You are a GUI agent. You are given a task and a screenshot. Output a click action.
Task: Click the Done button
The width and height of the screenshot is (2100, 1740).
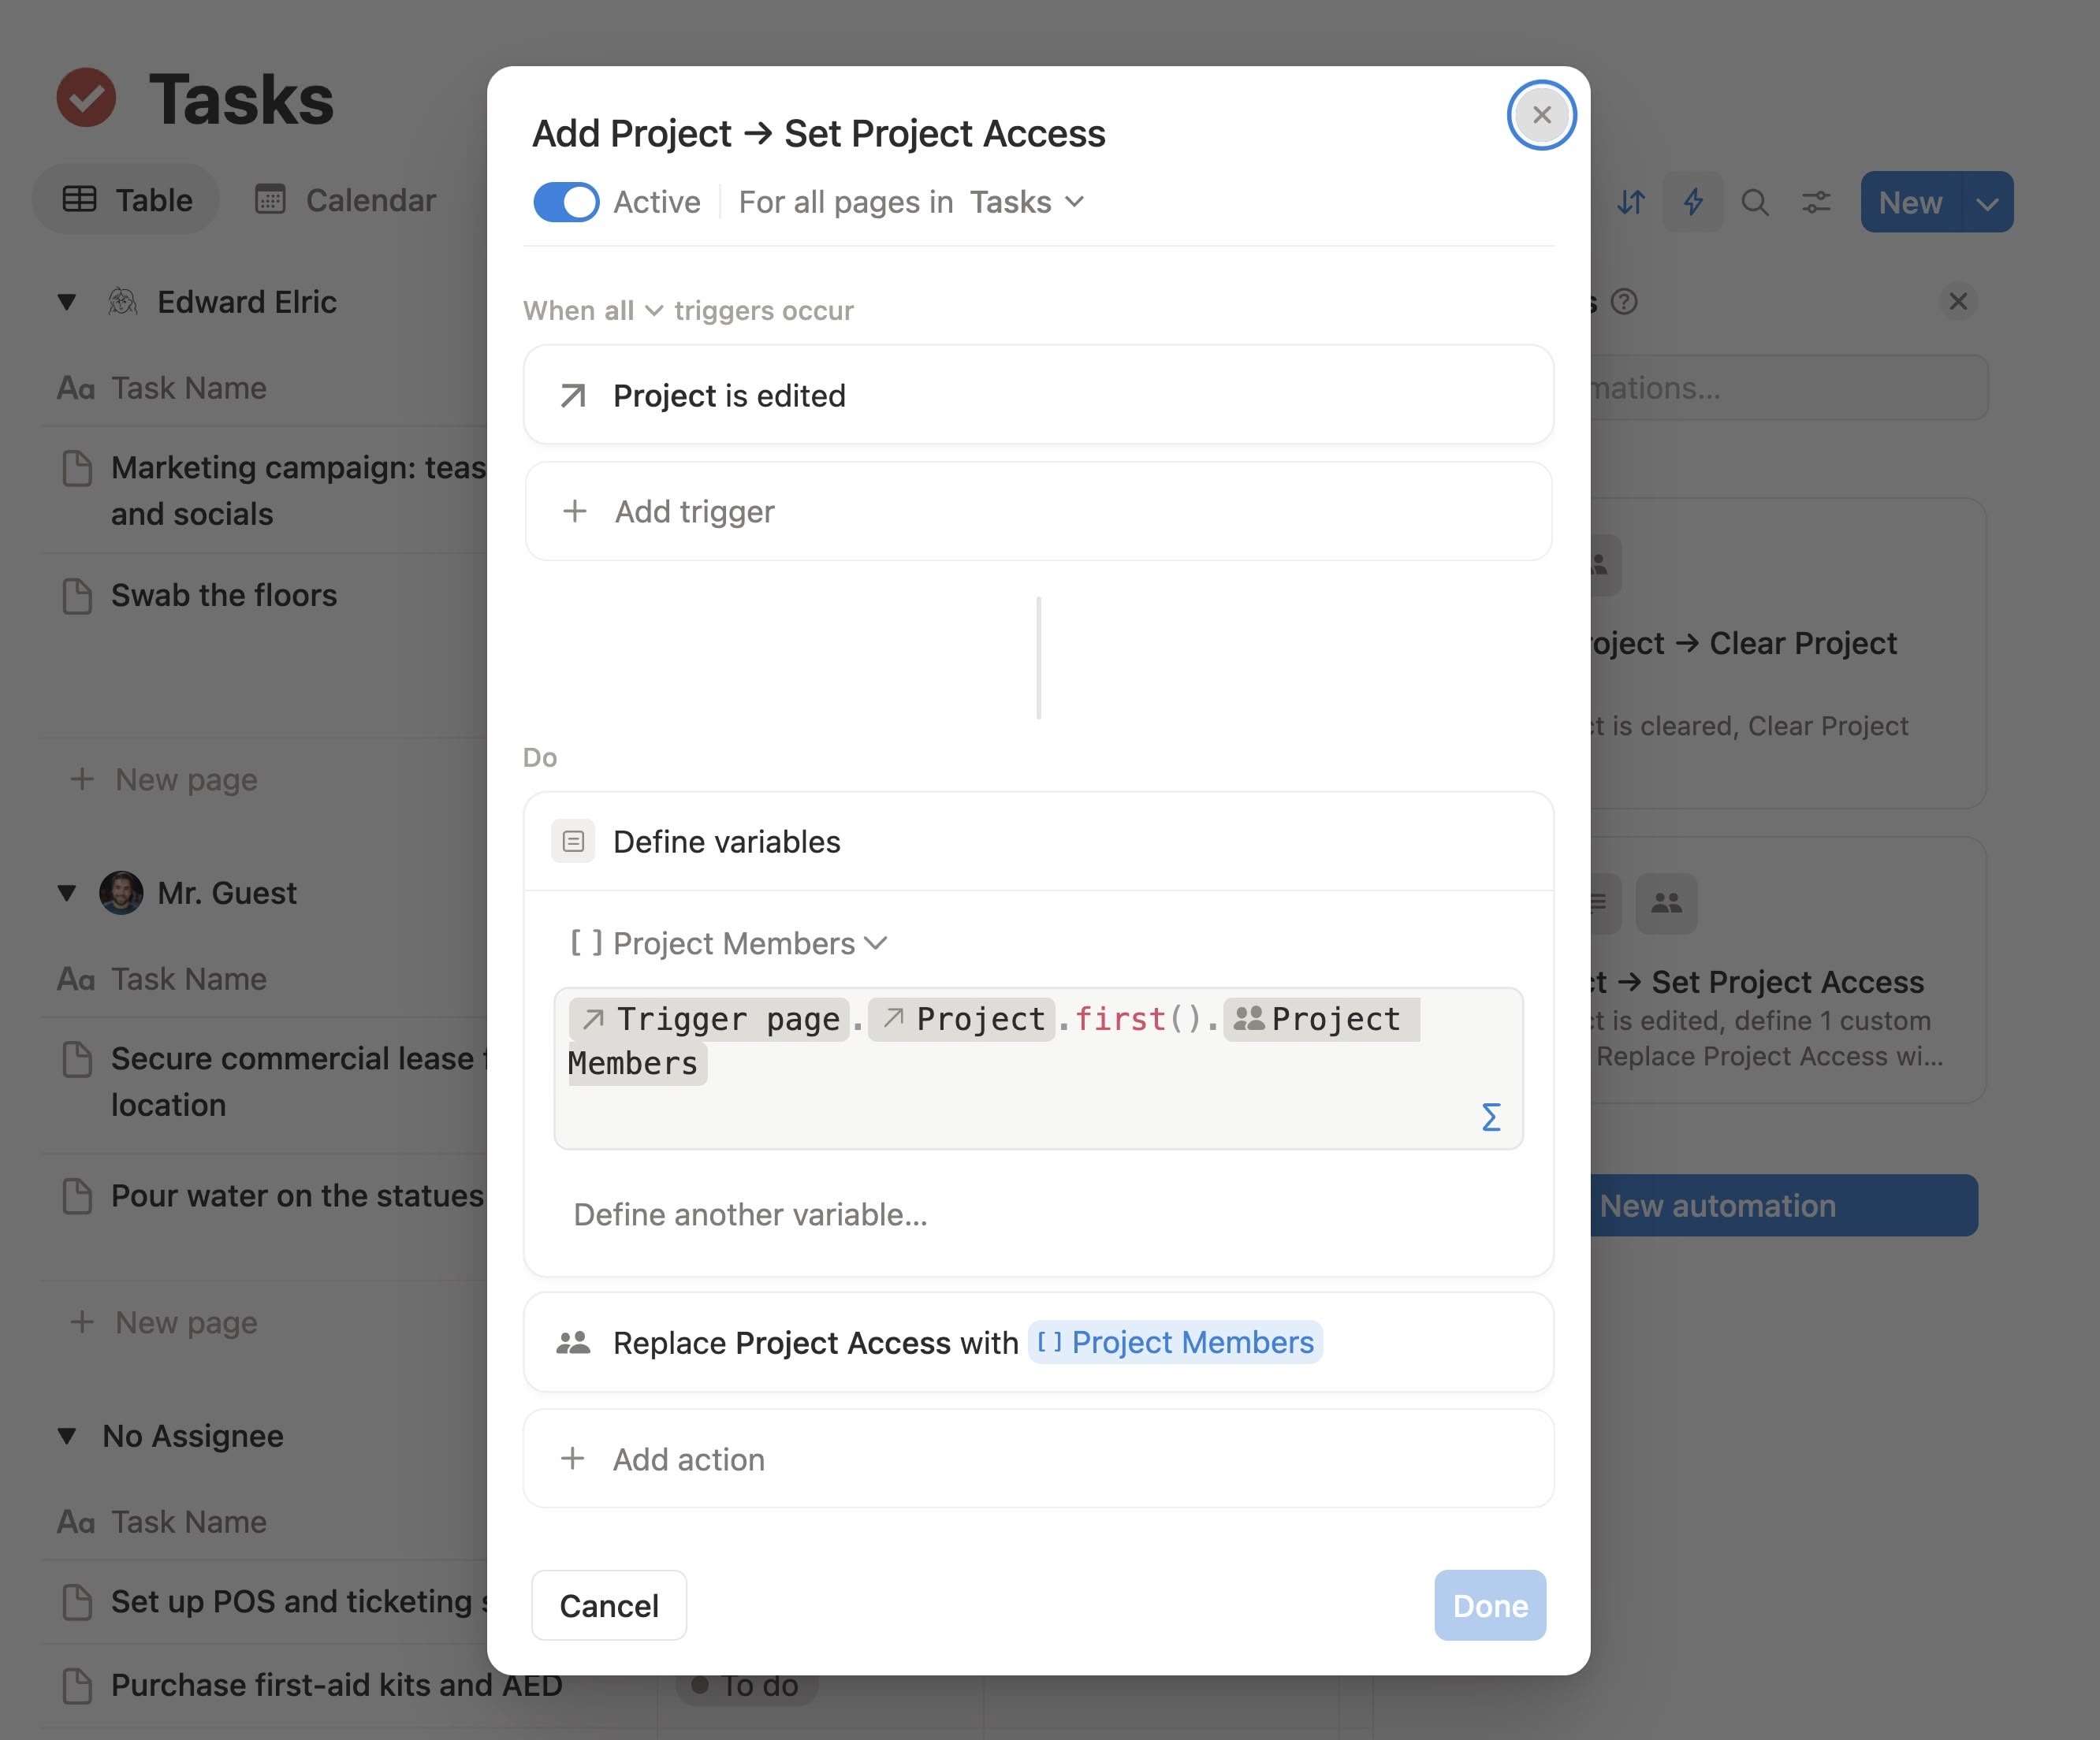pos(1489,1605)
